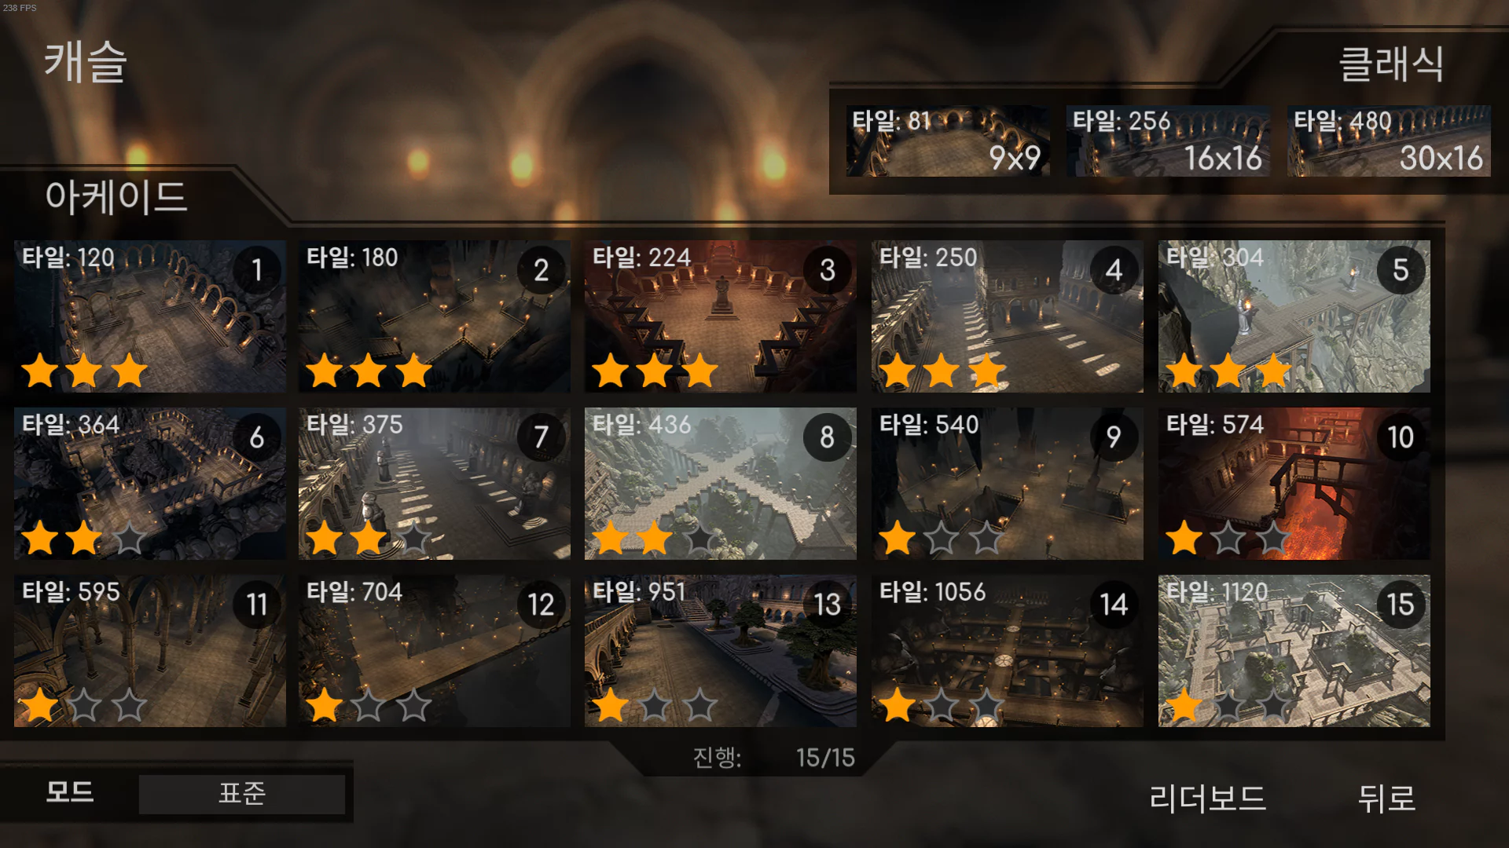Click the number 4 level badge
The image size is (1509, 848).
point(1114,269)
